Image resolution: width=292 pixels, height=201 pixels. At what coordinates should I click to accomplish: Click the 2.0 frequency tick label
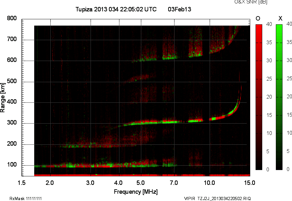[x=49, y=183]
